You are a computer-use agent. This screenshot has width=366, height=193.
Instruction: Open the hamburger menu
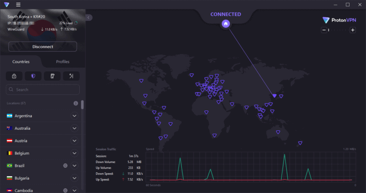tap(18, 4)
